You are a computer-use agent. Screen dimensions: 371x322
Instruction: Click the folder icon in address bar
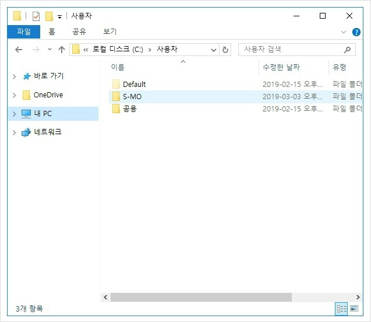pos(76,49)
